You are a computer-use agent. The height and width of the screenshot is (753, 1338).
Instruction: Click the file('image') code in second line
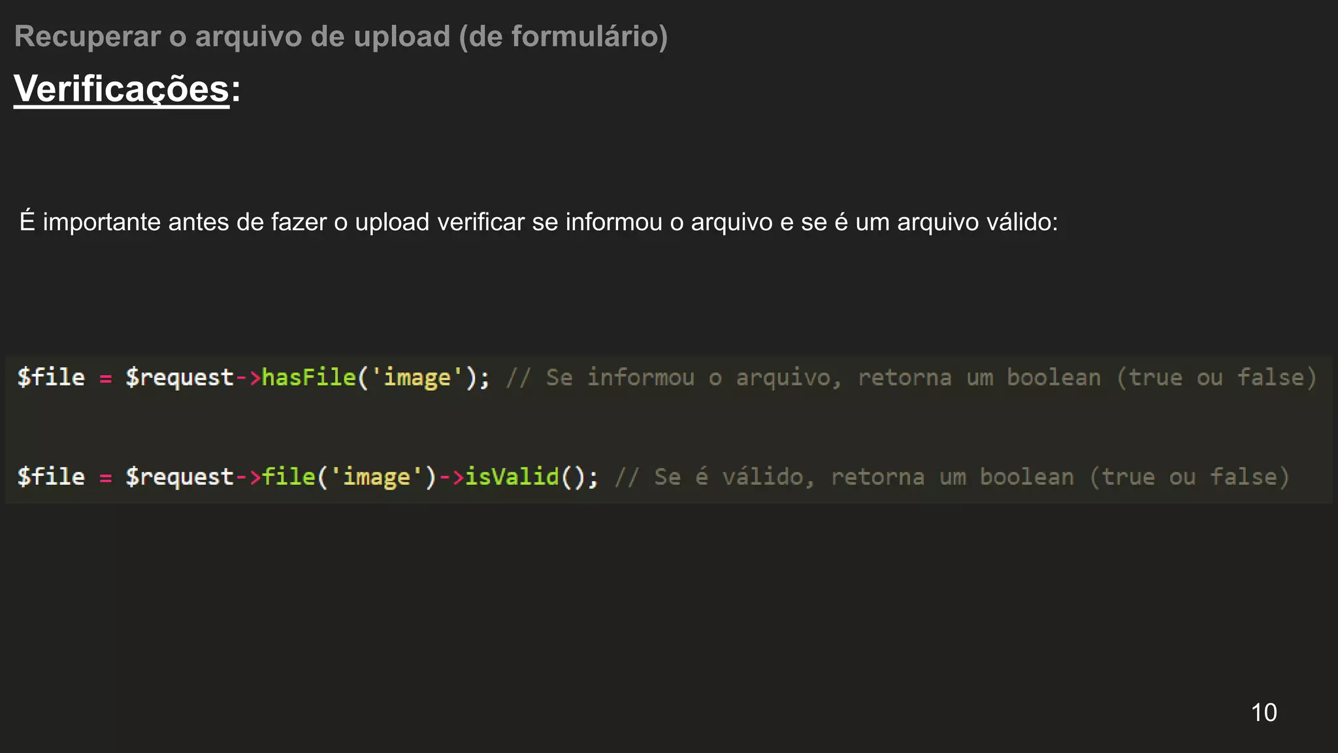tap(349, 477)
